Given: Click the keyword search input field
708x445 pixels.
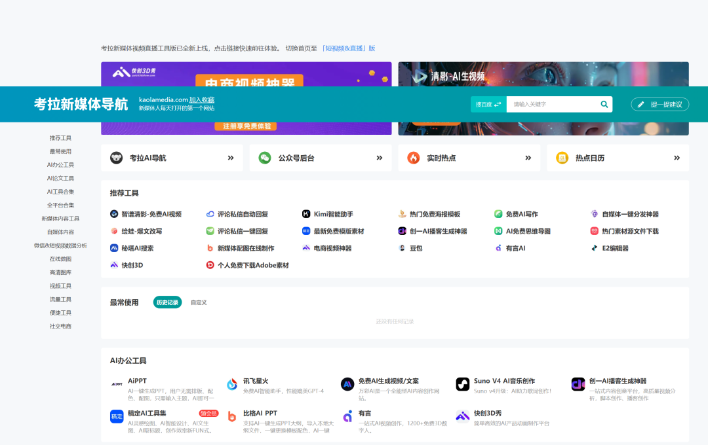Looking at the screenshot, I should [x=552, y=104].
